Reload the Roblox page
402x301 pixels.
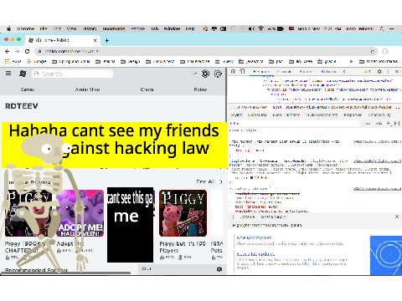coord(27,52)
